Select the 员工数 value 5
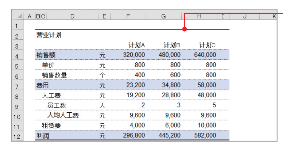Screen dimensions: 283x152 [214, 105]
